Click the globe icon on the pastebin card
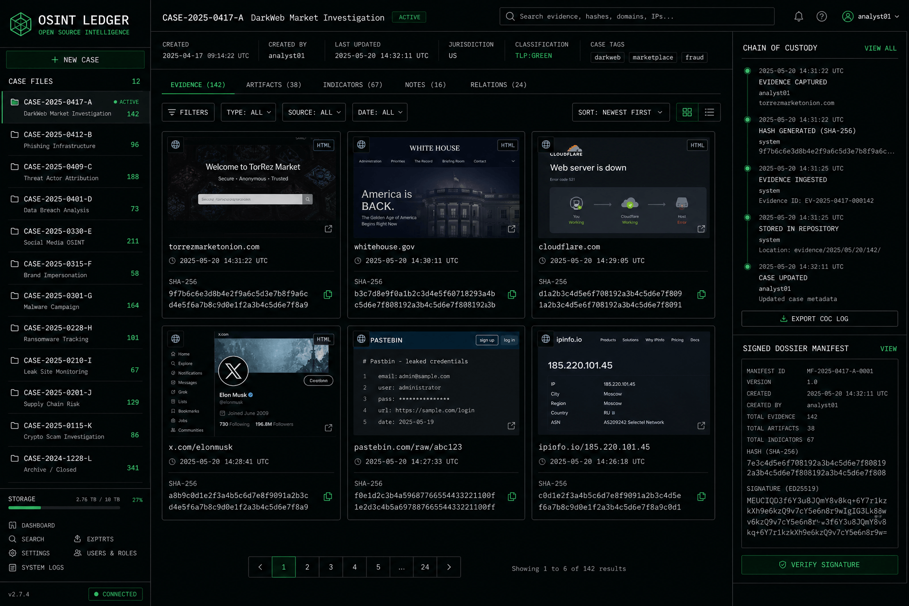Viewport: 909px width, 606px height. (x=361, y=339)
